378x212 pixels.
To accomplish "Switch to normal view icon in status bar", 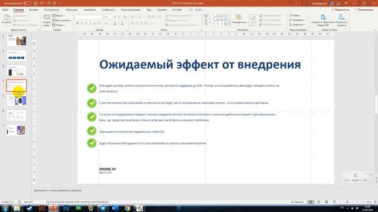I will click(311, 202).
